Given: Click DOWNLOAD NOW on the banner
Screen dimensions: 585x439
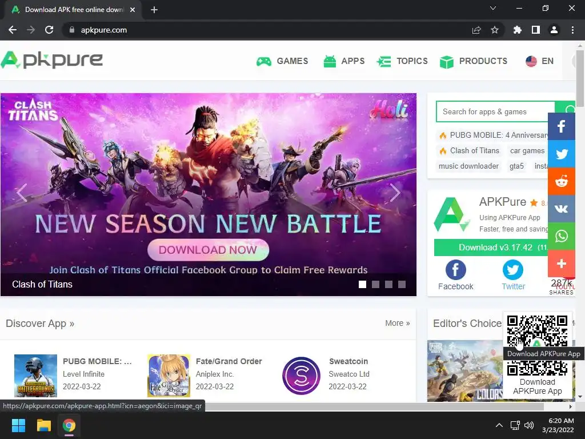Looking at the screenshot, I should tap(208, 250).
